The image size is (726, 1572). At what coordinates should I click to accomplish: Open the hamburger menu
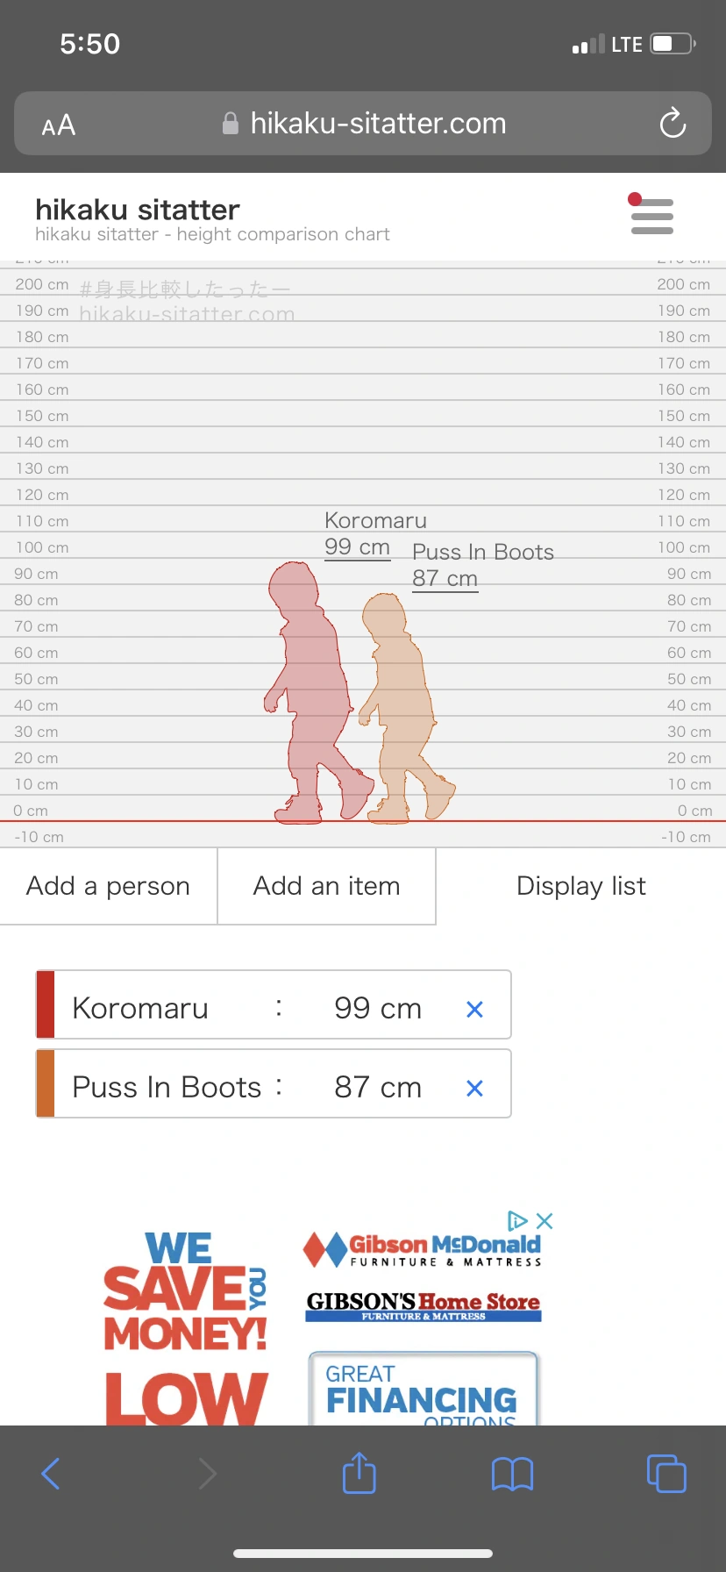click(x=651, y=216)
